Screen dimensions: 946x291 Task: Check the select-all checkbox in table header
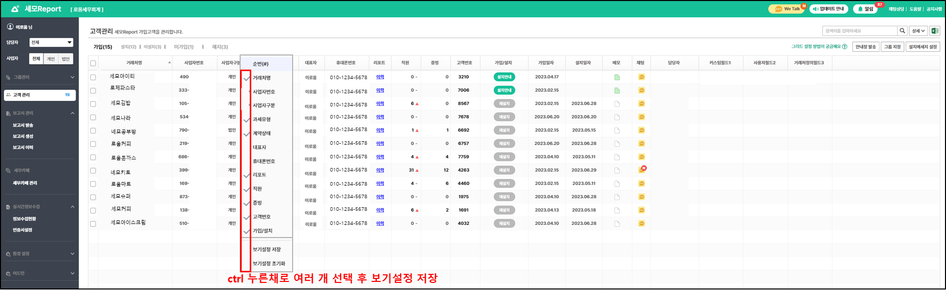point(93,64)
